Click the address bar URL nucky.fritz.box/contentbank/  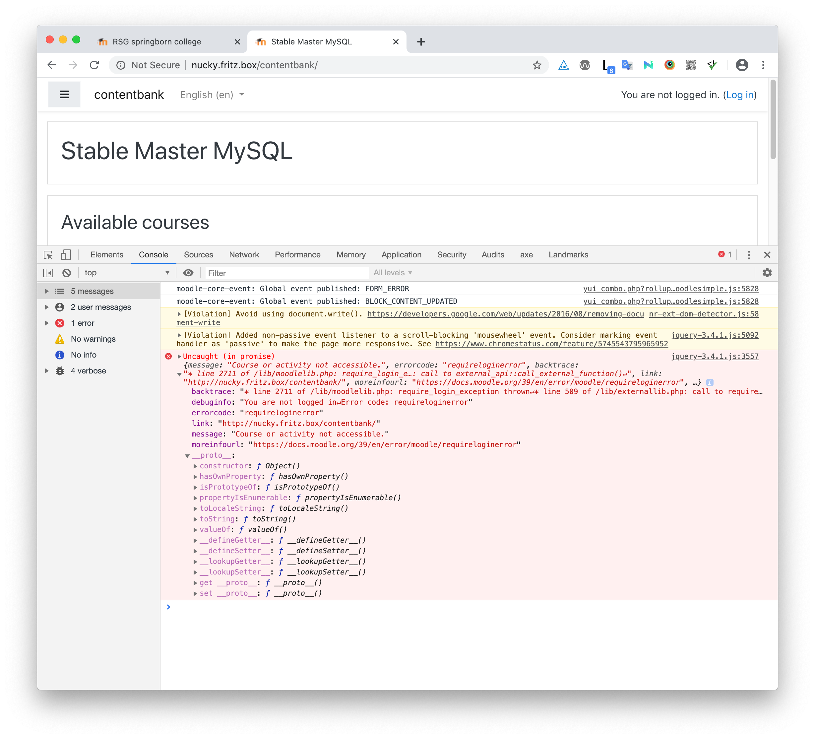click(x=254, y=65)
